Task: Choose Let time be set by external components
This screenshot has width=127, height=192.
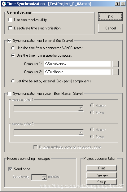Action: point(13,81)
